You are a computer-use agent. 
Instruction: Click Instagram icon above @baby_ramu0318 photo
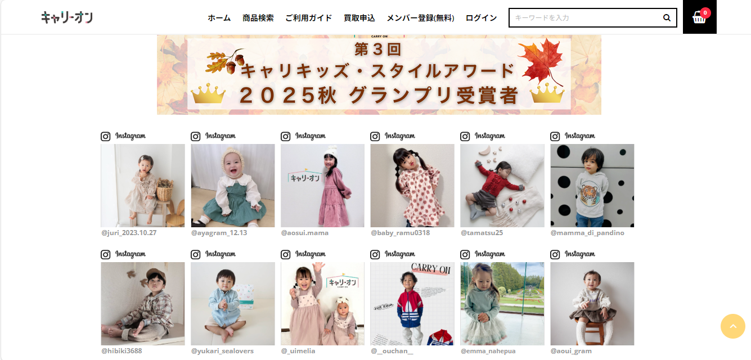375,136
